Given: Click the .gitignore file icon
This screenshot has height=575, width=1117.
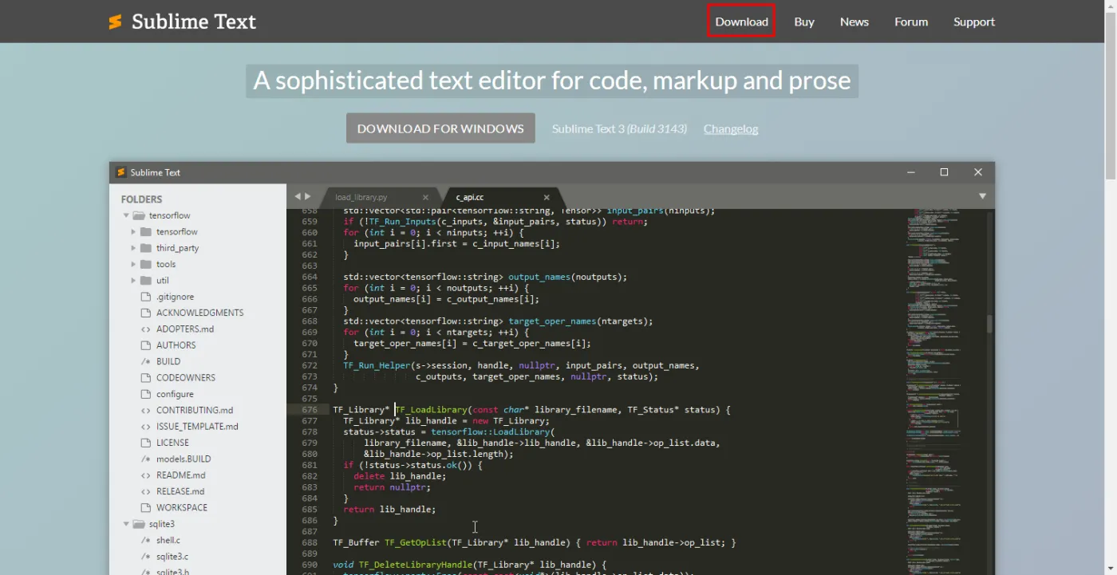Looking at the screenshot, I should [145, 297].
